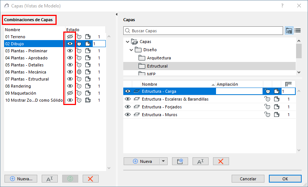Click the rename layer button under the layer list

pos(200,161)
